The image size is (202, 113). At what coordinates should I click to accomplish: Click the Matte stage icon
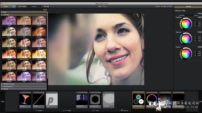click(65, 110)
